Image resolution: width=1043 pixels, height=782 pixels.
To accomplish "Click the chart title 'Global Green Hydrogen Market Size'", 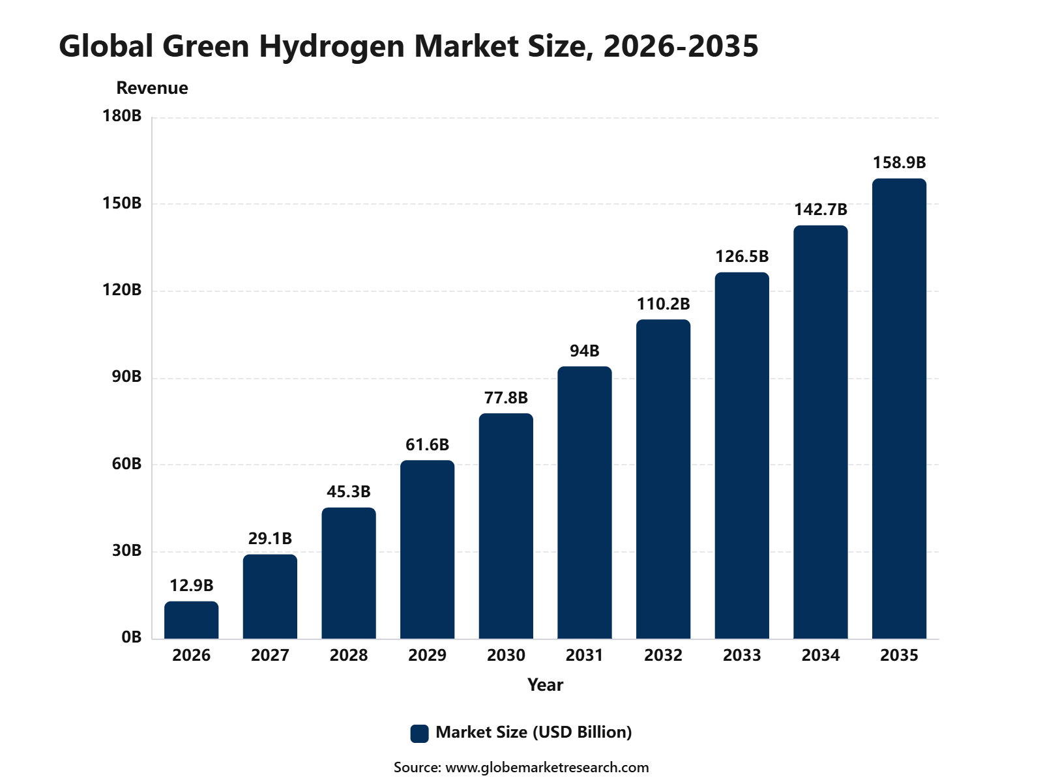I will click(x=327, y=46).
